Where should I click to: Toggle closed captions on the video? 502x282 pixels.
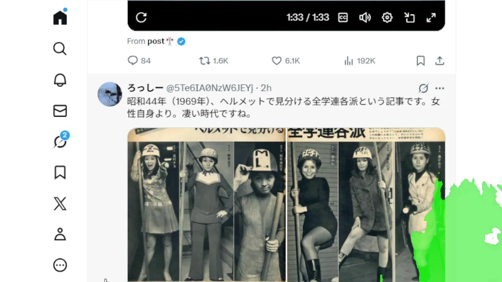[343, 18]
